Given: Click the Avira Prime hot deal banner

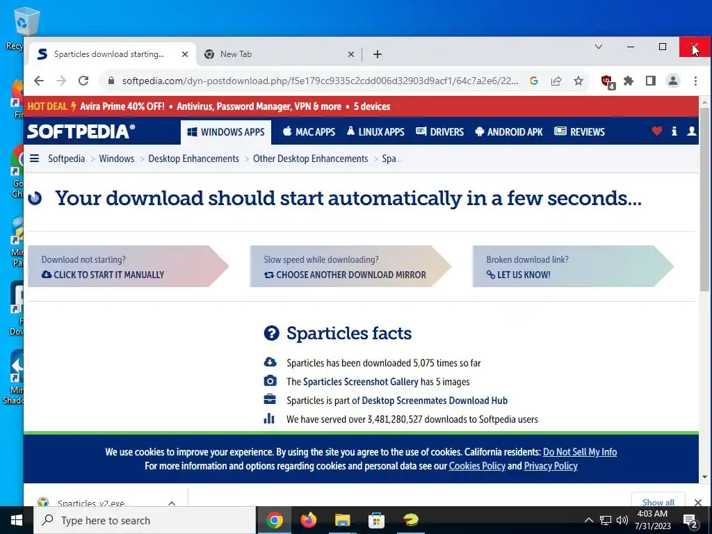Looking at the screenshot, I should 361,106.
